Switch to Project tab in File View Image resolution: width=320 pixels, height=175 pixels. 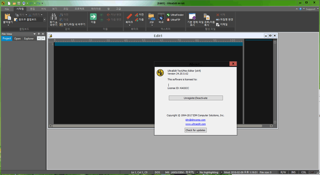click(7, 38)
